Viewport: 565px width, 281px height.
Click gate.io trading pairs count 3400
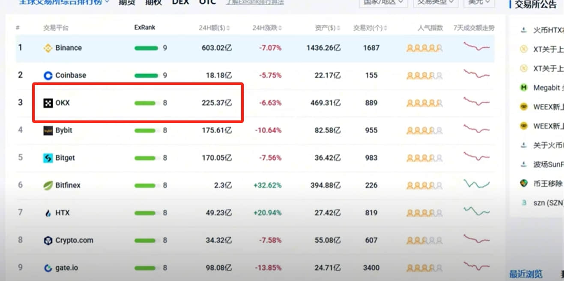click(371, 268)
